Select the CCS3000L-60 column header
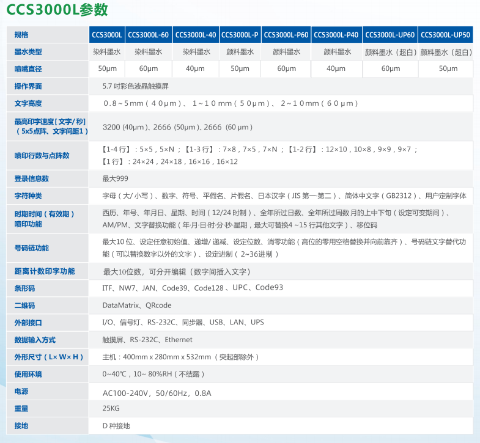Viewport: 480px width, 443px height. pyautogui.click(x=149, y=35)
